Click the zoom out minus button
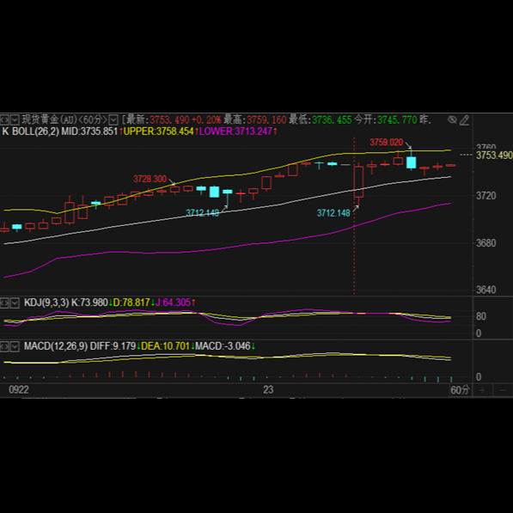Viewport: 513px width, 513px height. coord(504,390)
